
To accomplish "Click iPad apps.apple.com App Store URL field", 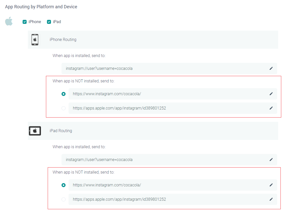I will [173, 199].
